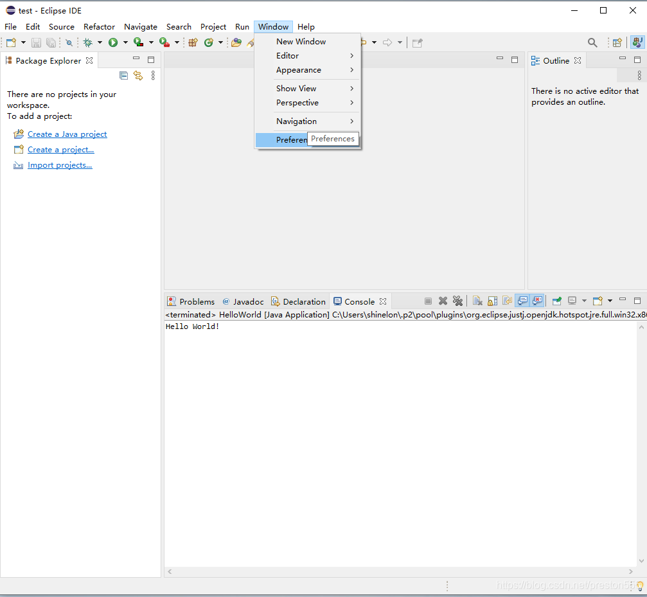The image size is (647, 597).
Task: Open the New wizard dropdown arrow
Action: click(x=23, y=42)
